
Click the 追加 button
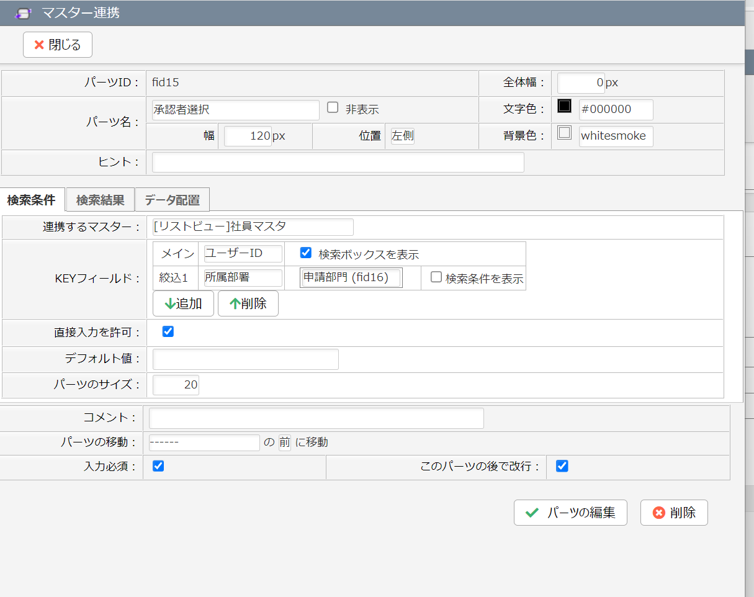tap(183, 303)
